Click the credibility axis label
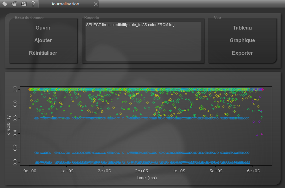This screenshot has width=285, height=188. click(8, 125)
